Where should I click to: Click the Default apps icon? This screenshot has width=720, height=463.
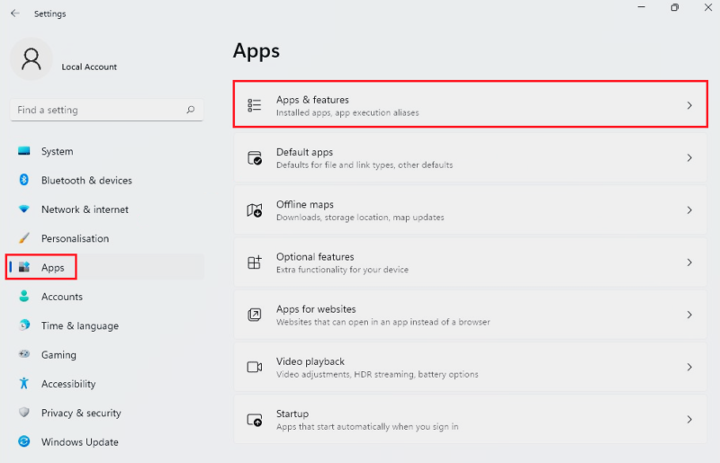(x=255, y=158)
